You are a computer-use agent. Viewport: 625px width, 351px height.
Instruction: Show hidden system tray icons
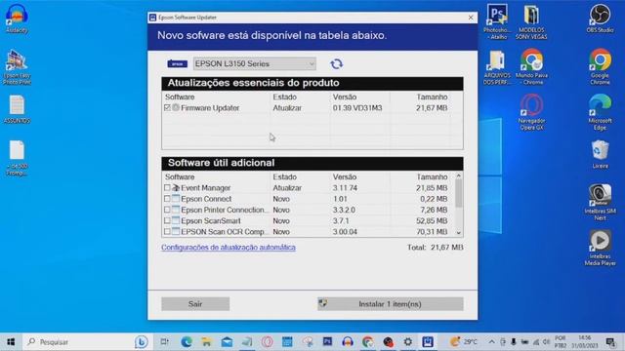click(492, 342)
